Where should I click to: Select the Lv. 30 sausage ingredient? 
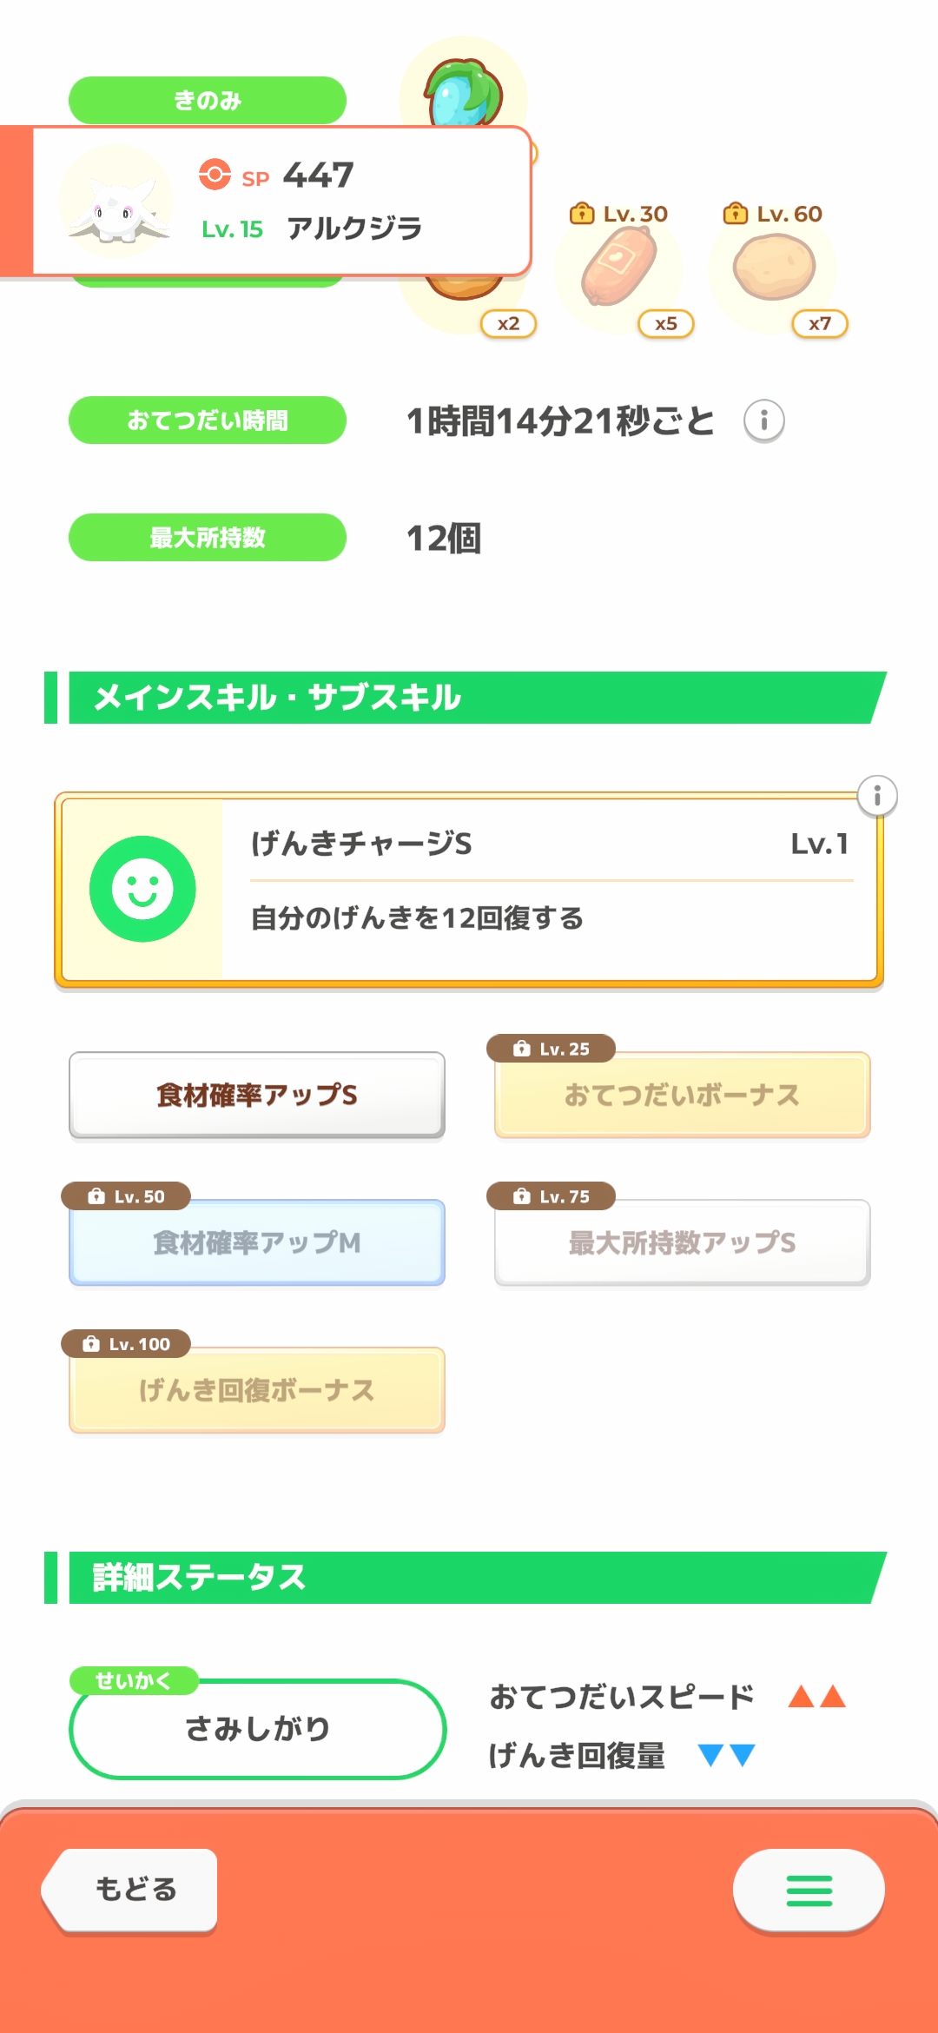(x=618, y=268)
